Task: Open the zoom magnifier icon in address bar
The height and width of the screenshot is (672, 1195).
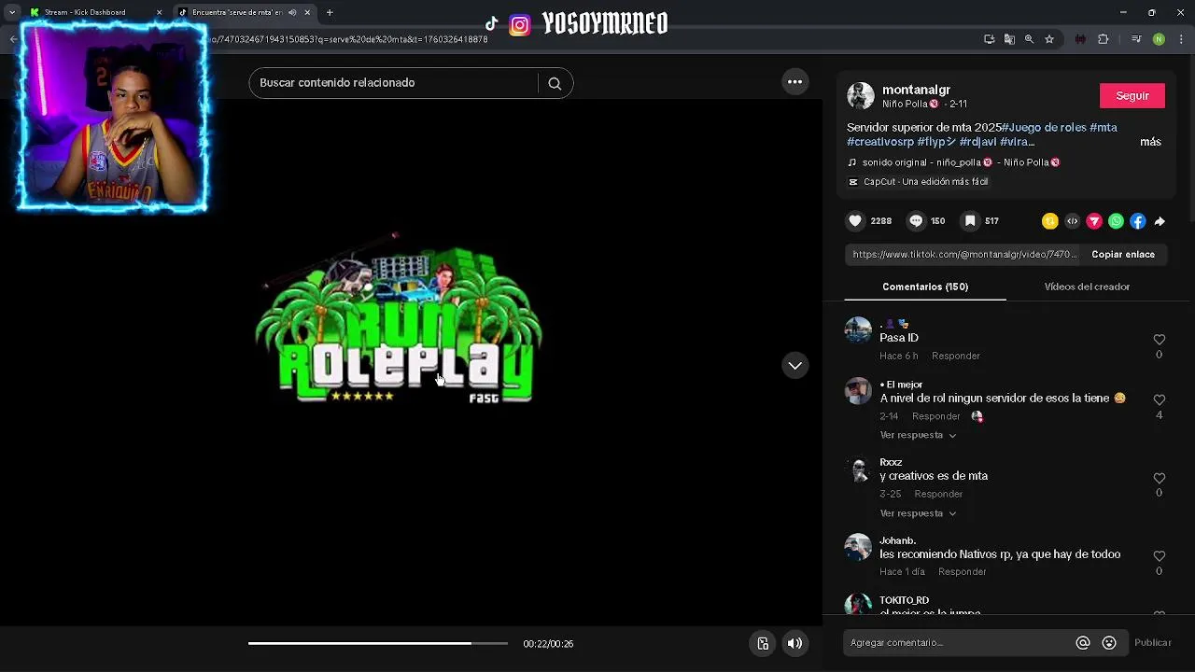Action: pos(1029,39)
